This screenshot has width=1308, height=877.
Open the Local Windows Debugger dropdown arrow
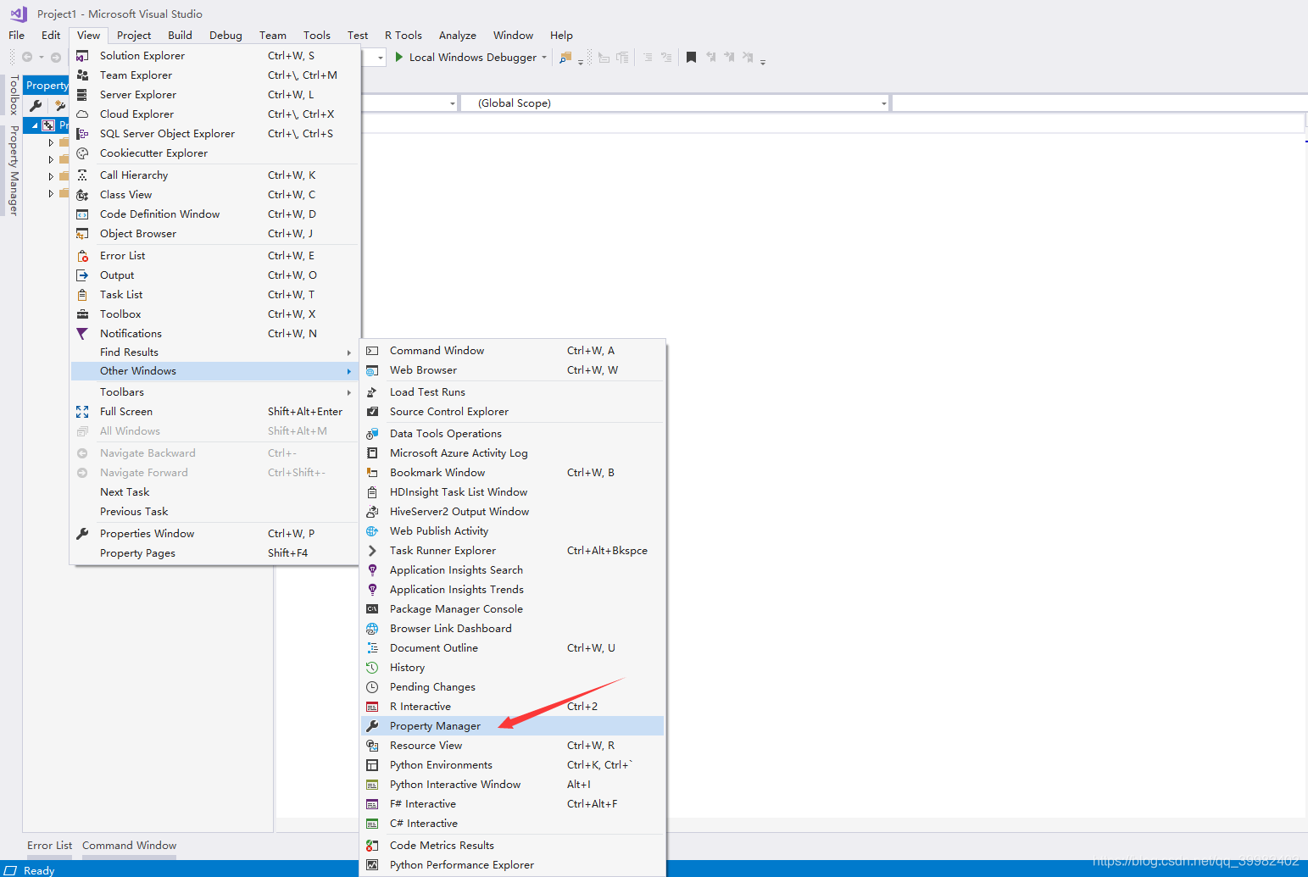[544, 58]
